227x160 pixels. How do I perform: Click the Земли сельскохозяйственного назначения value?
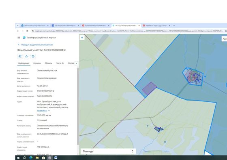(x=53, y=127)
